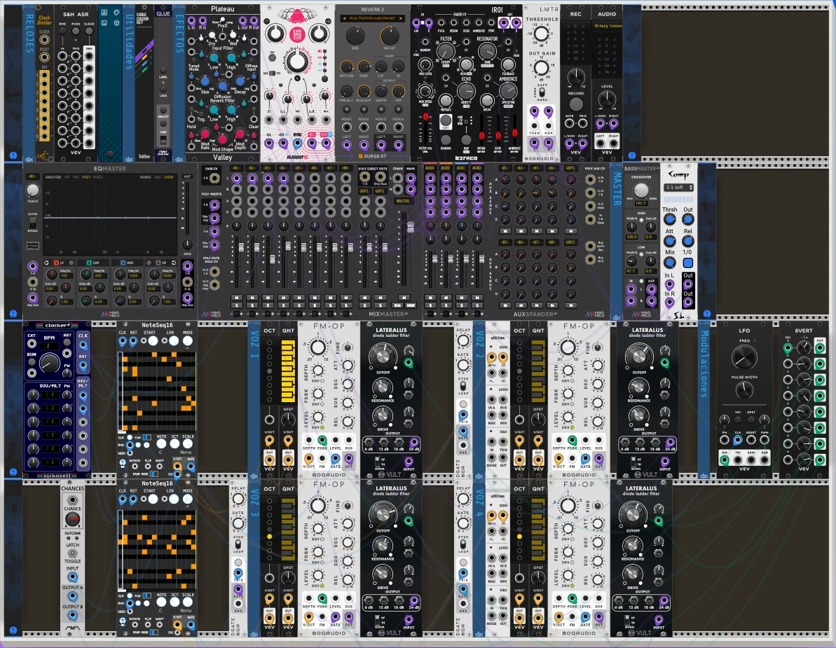Click the LEFT output jack on AUDIO module
This screenshot has height=648, width=836.
(x=601, y=143)
